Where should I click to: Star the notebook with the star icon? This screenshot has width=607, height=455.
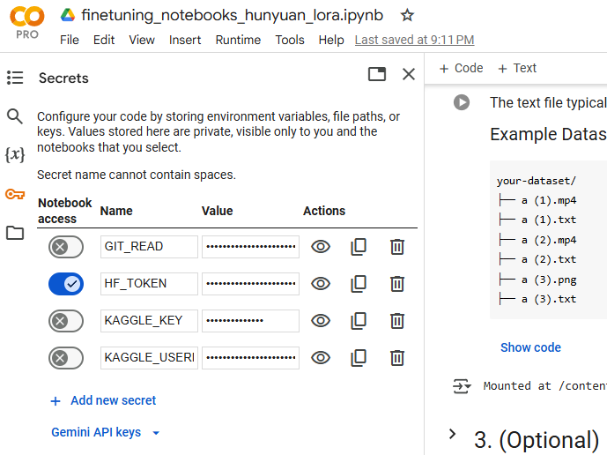coord(407,15)
